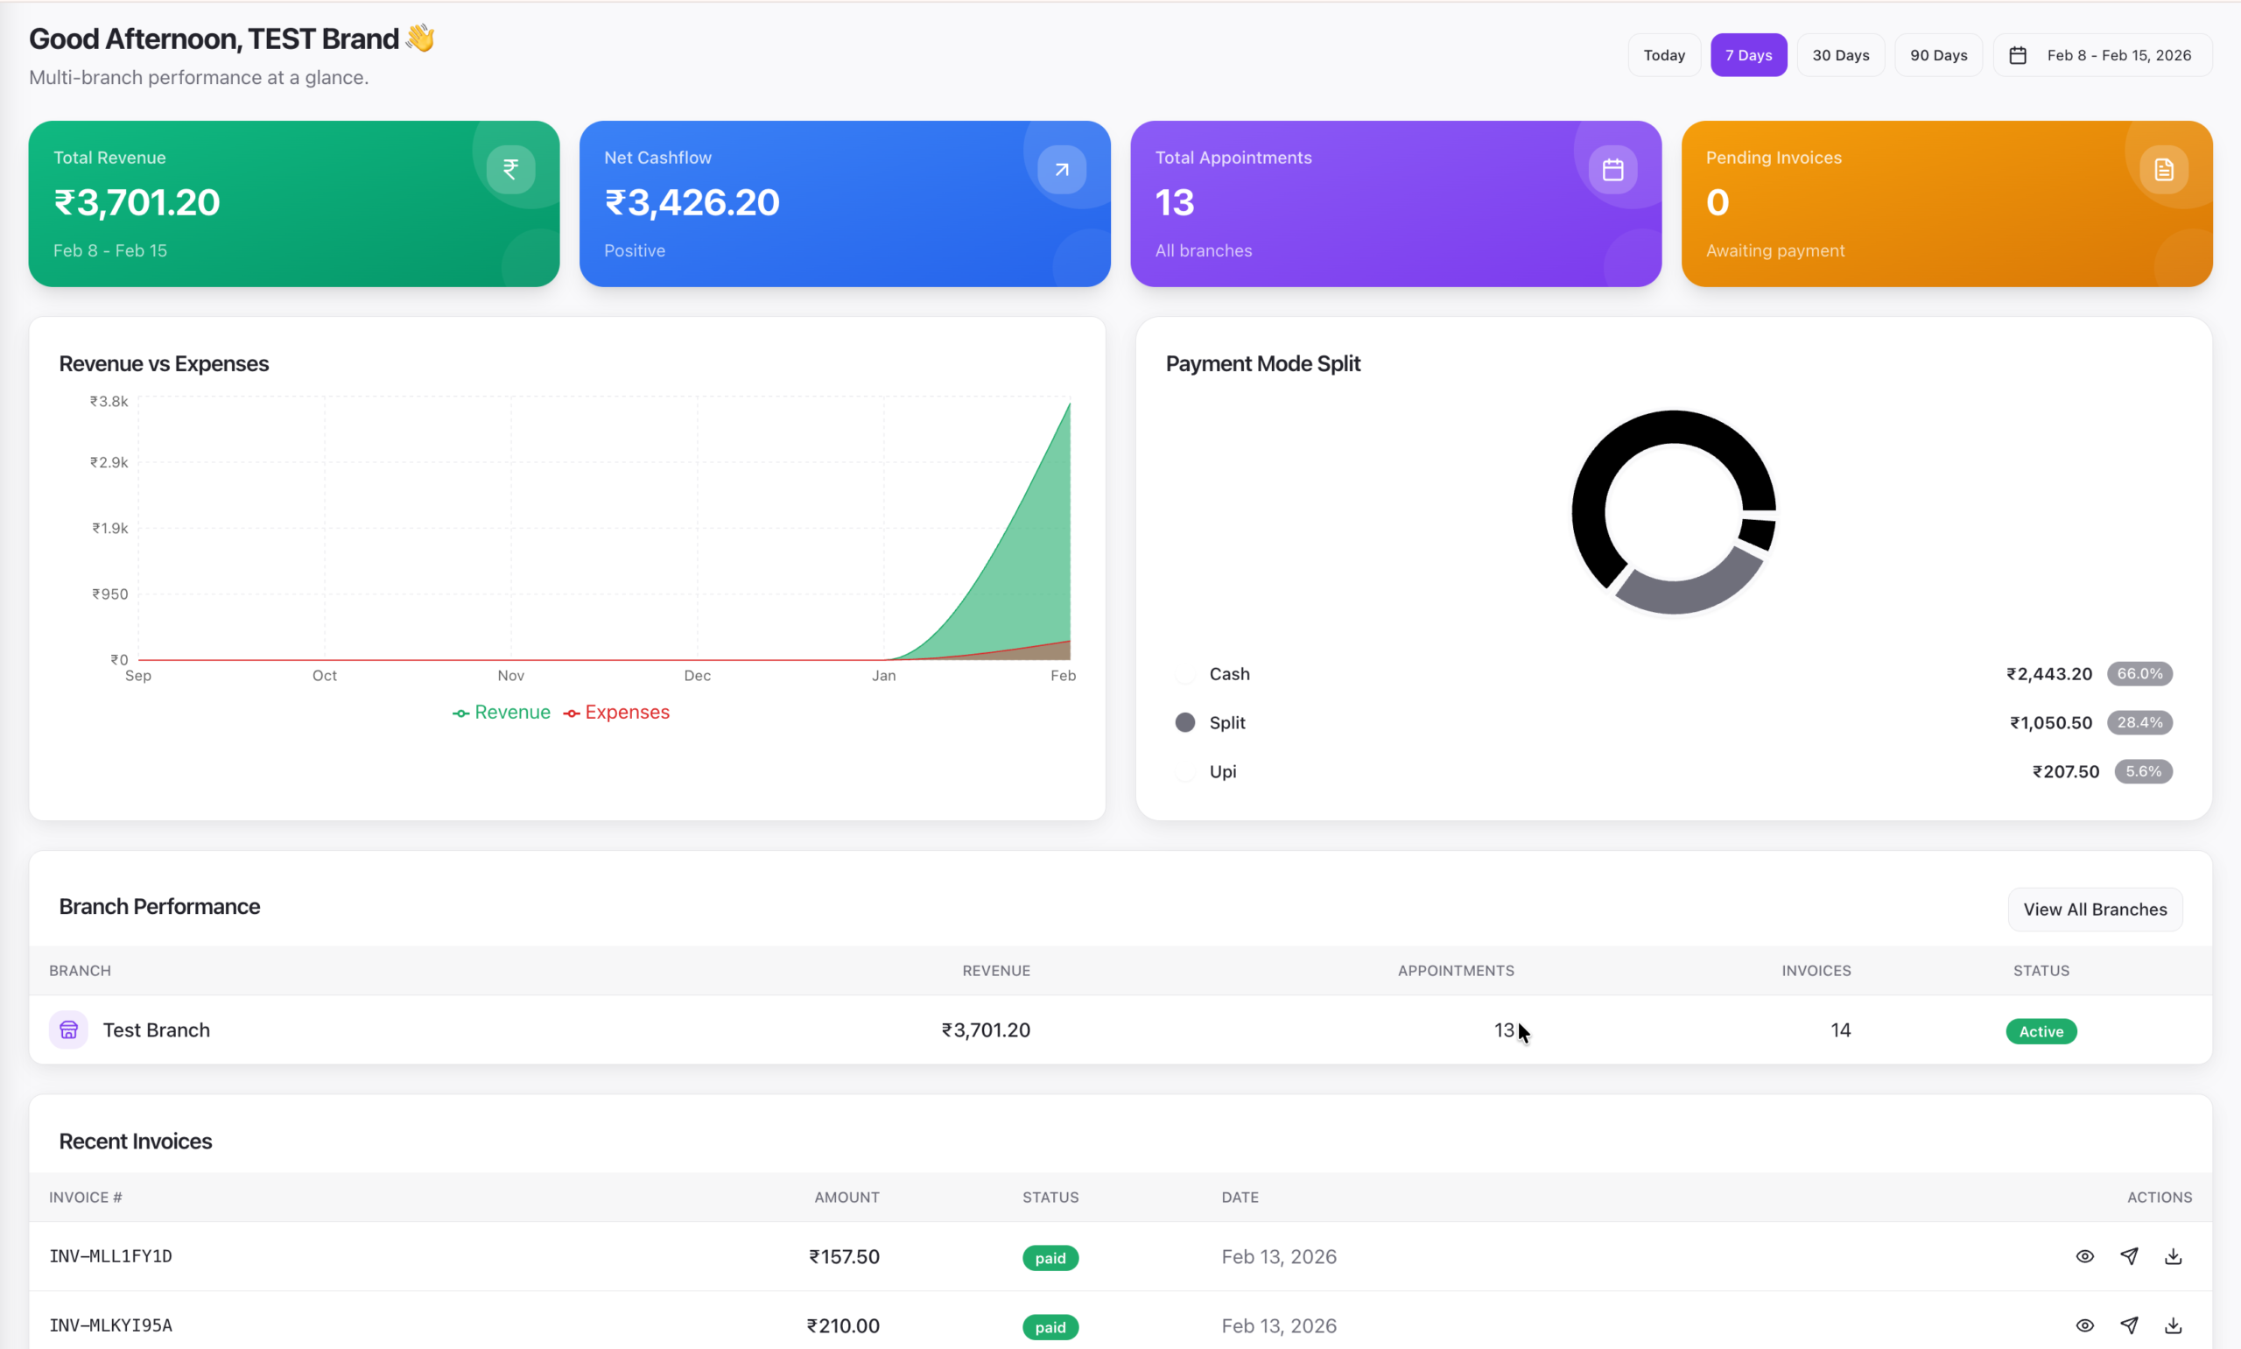Click calendar icon on Total Appointments card
2241x1349 pixels.
[x=1612, y=169]
